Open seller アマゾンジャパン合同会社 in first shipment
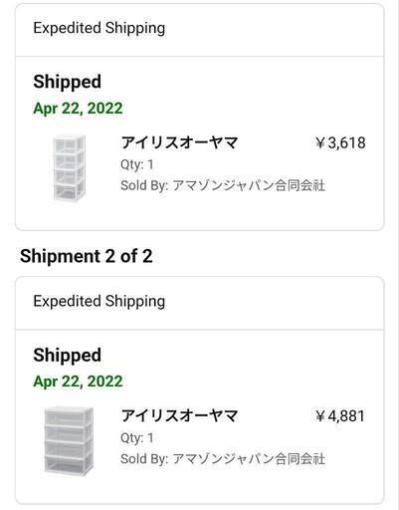The height and width of the screenshot is (510, 399). click(x=249, y=185)
